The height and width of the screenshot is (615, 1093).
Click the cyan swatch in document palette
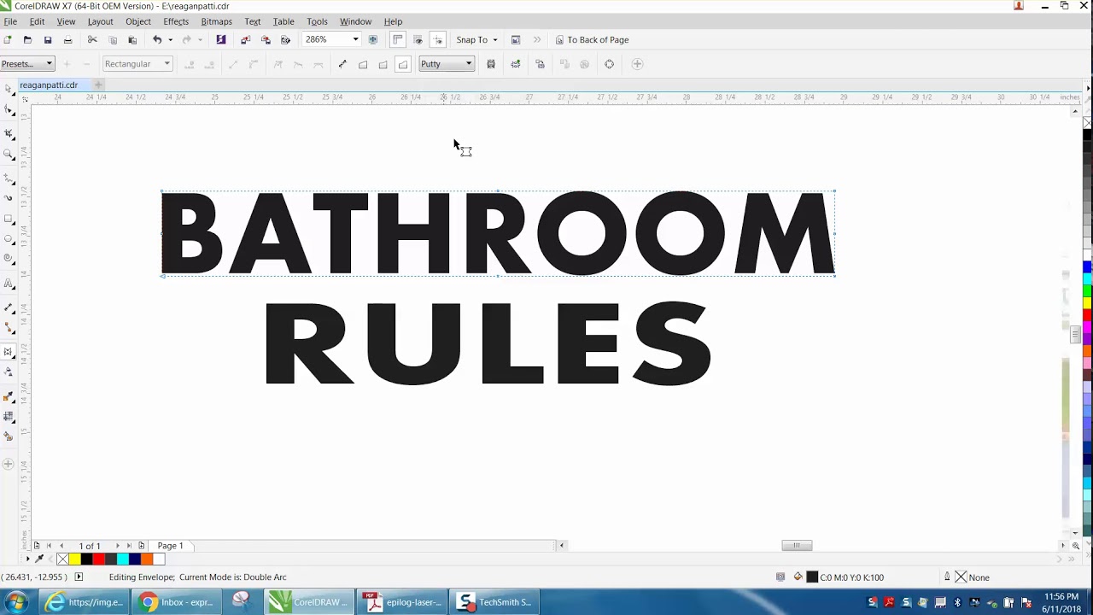click(123, 559)
